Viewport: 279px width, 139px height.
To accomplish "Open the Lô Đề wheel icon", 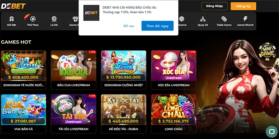I will tap(54, 19).
